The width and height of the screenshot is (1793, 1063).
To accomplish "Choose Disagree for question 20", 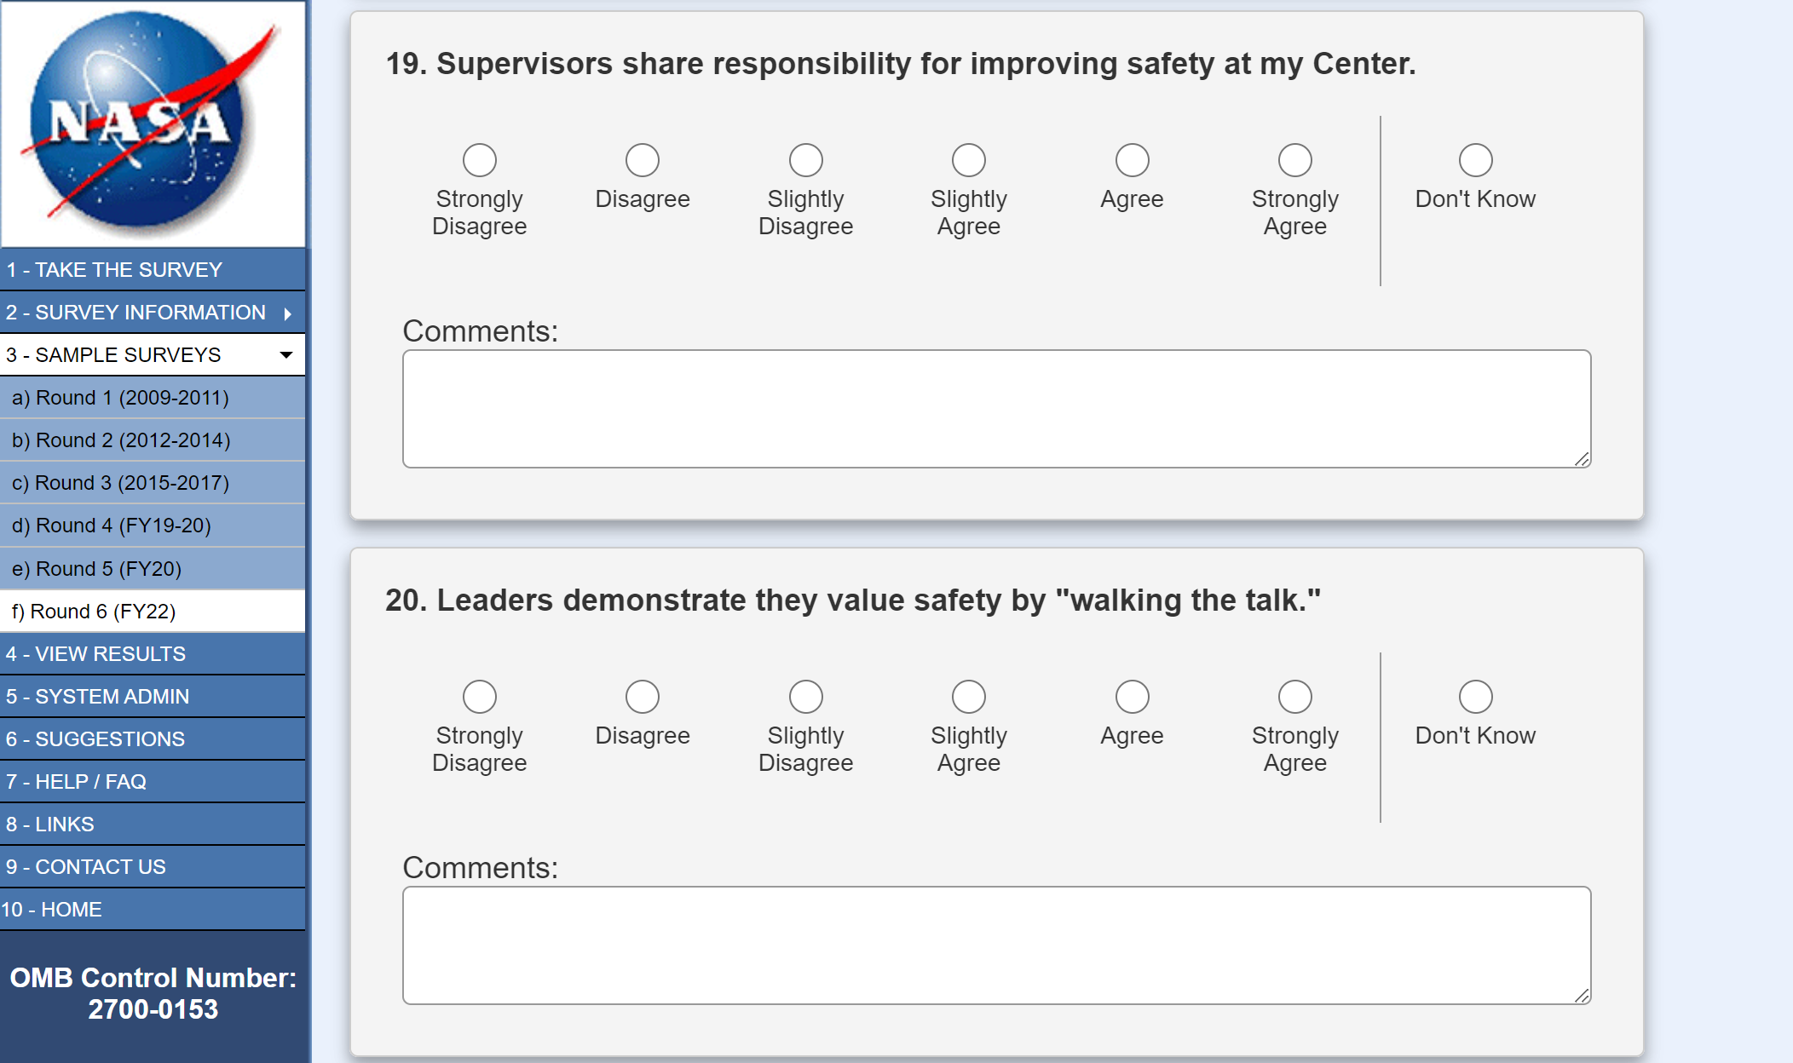I will 643,697.
